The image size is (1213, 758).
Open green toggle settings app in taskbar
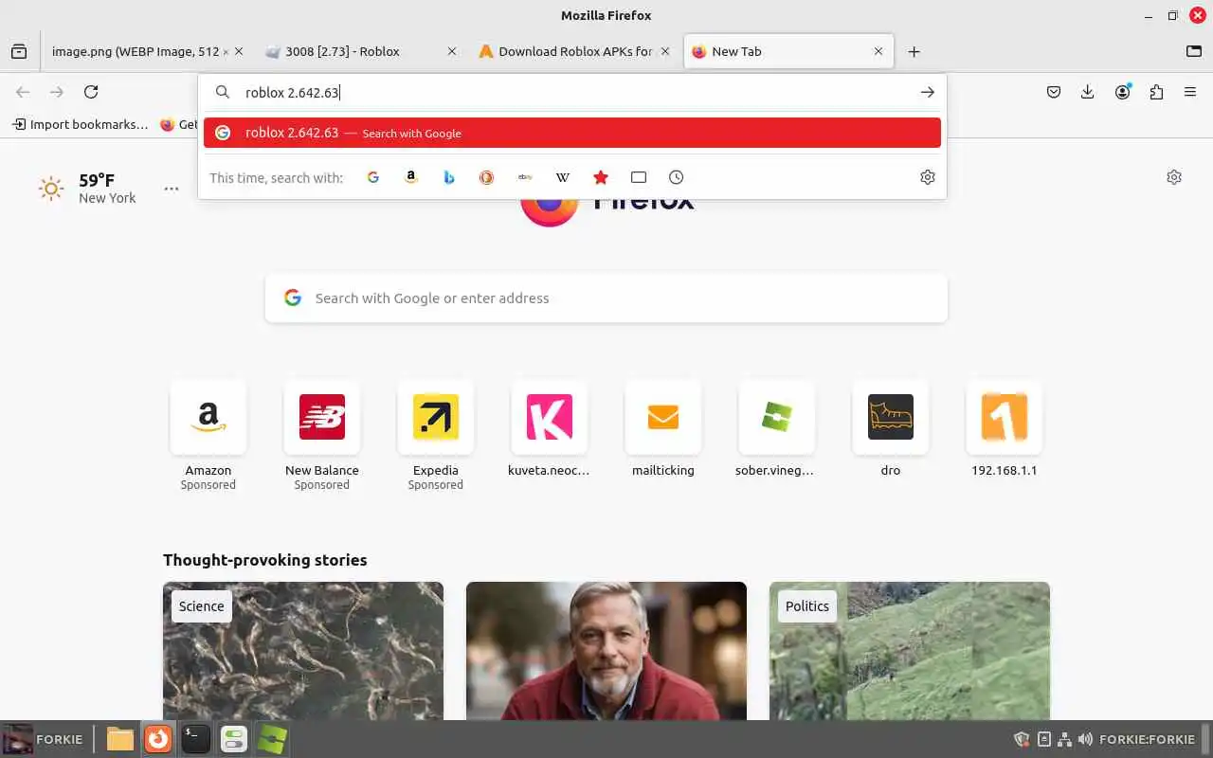pos(234,739)
